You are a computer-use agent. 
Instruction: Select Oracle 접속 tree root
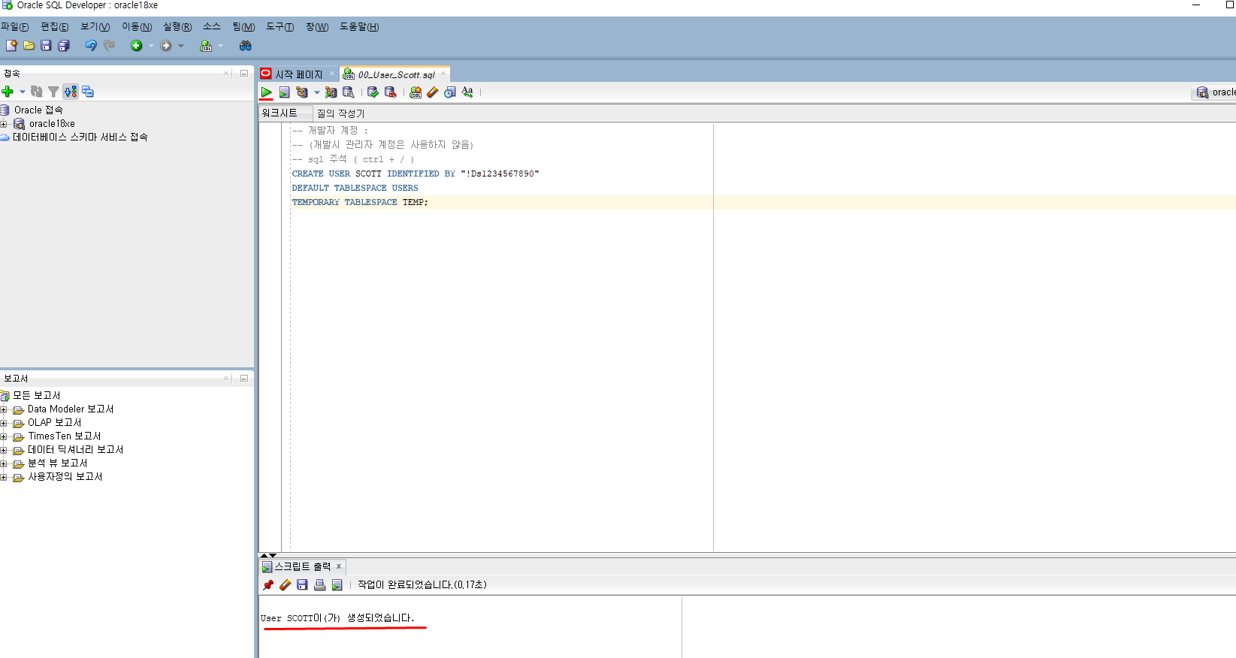click(38, 110)
